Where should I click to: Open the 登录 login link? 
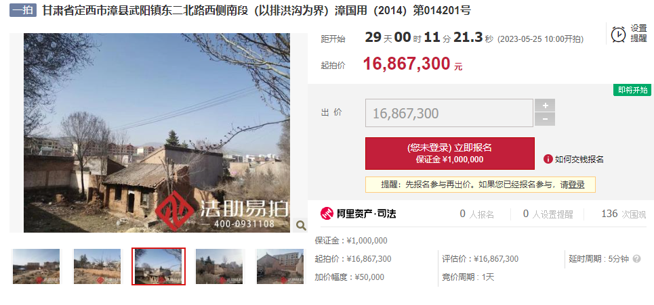coord(577,185)
